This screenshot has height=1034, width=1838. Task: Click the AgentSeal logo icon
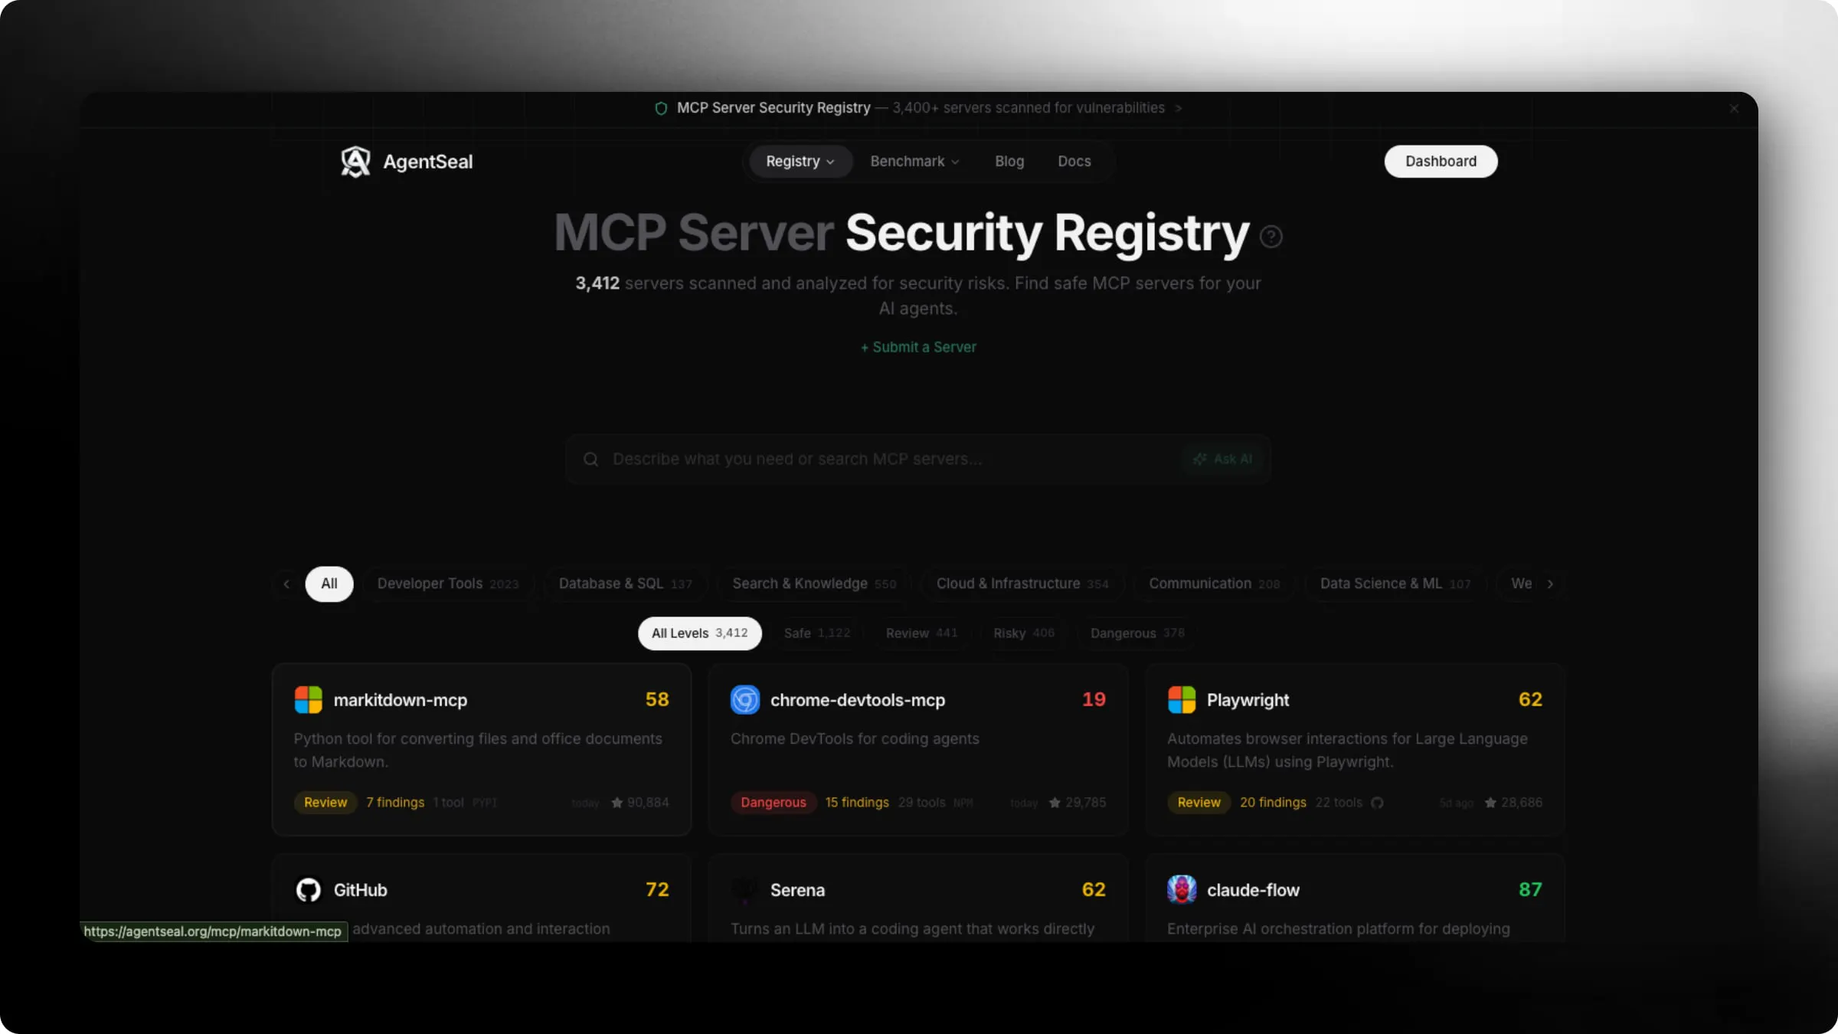(355, 162)
